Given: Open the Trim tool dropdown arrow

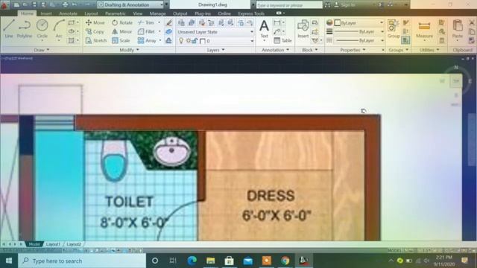Looking at the screenshot, I should tap(159, 22).
